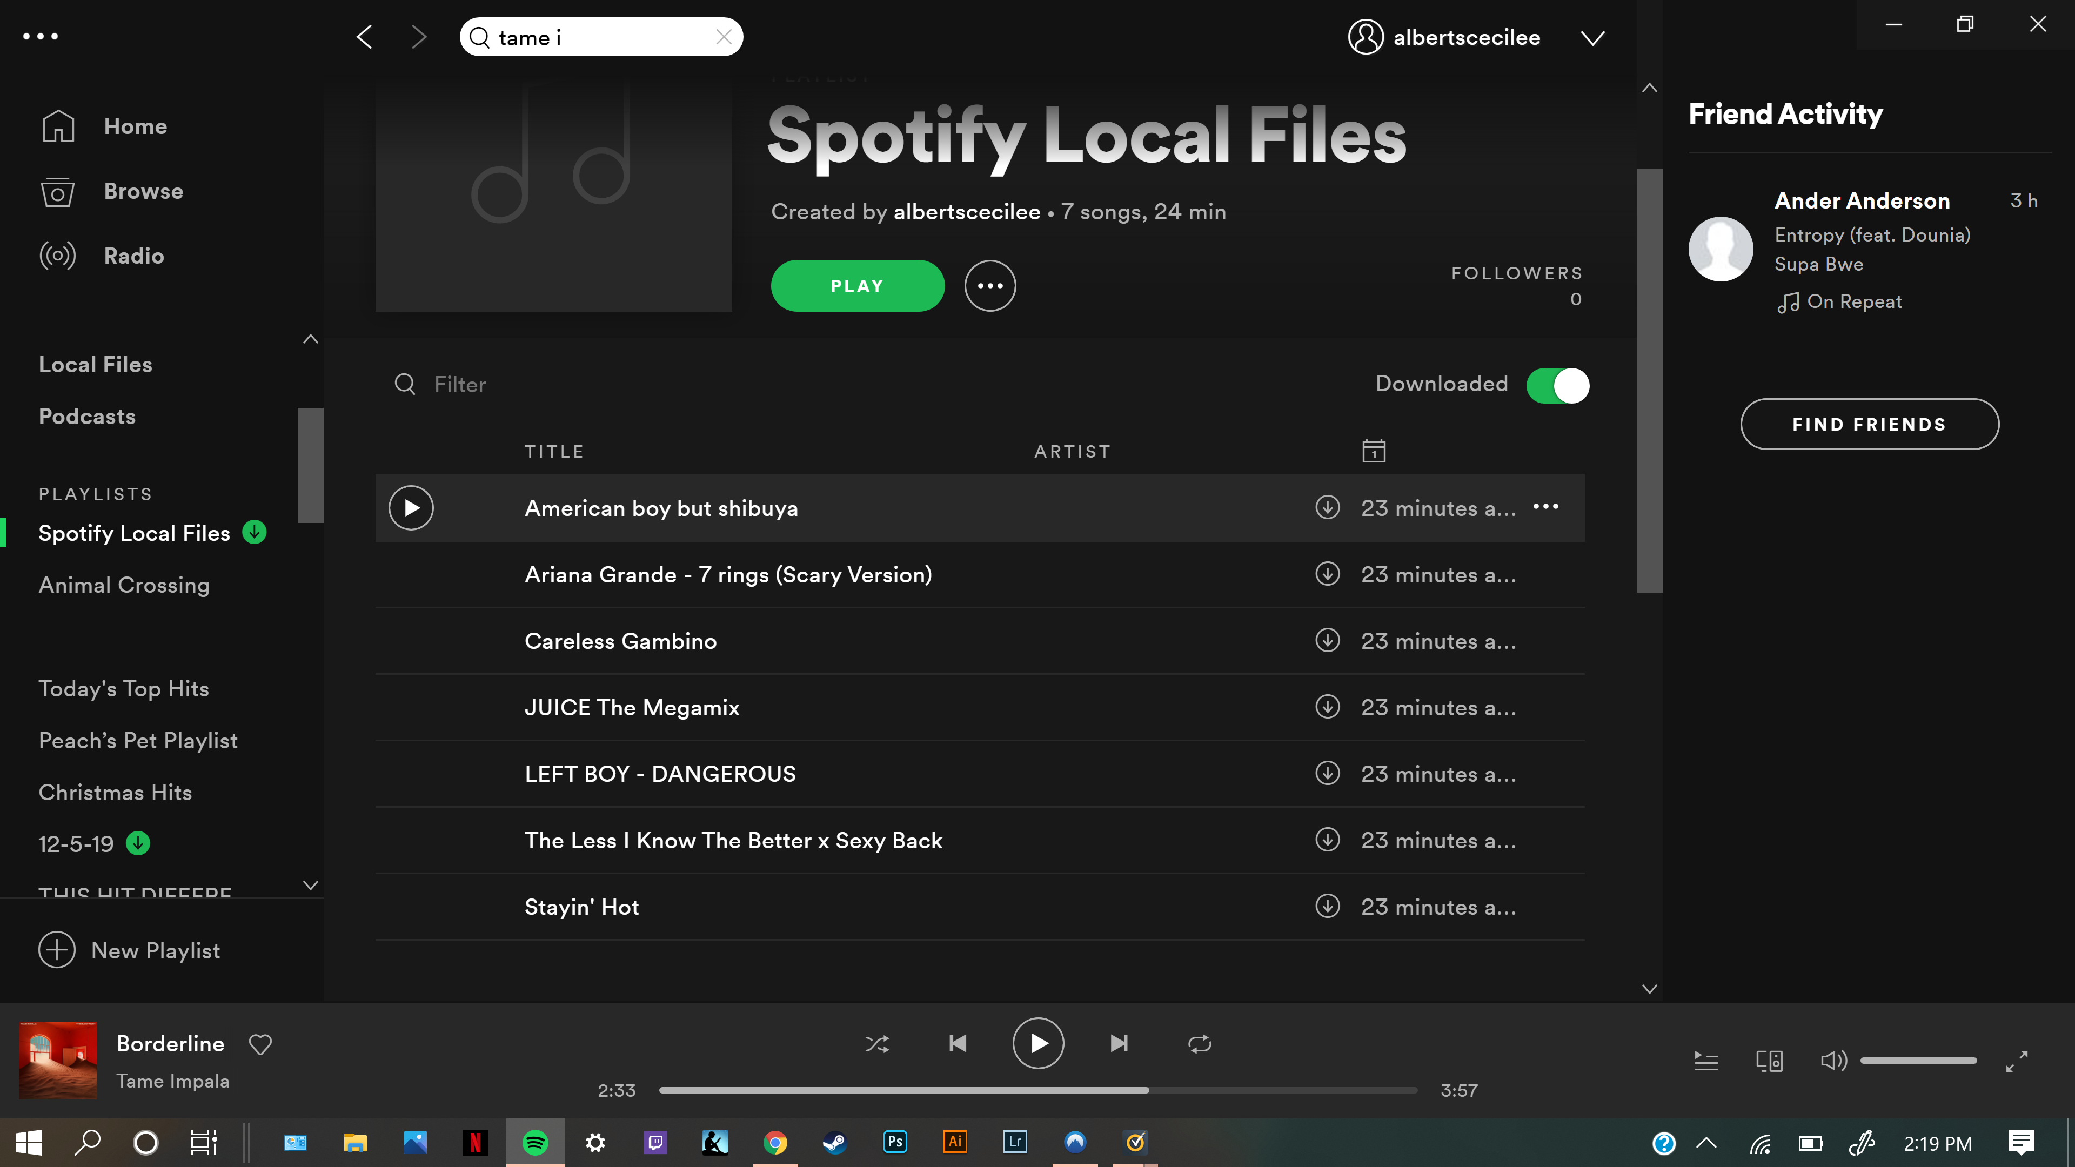
Task: Enter full screen mode
Action: (2016, 1061)
